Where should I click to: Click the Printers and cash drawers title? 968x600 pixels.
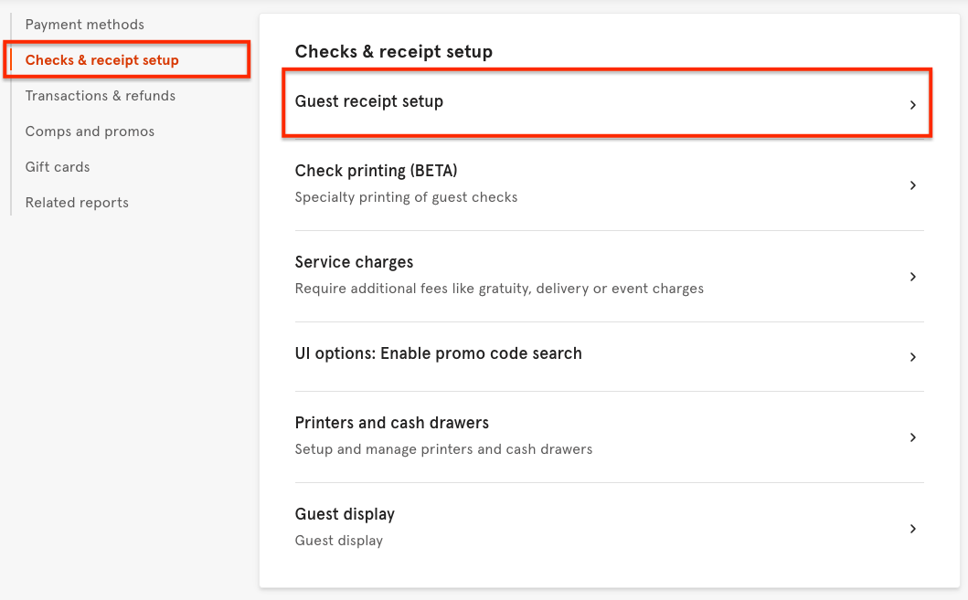coord(391,423)
